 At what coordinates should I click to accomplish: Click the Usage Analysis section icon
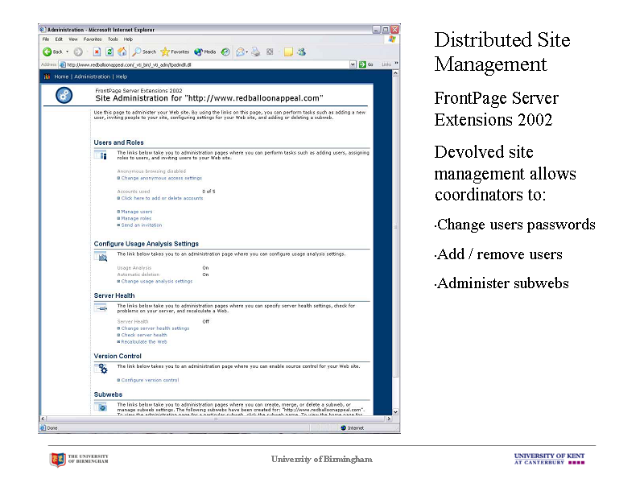click(x=101, y=257)
